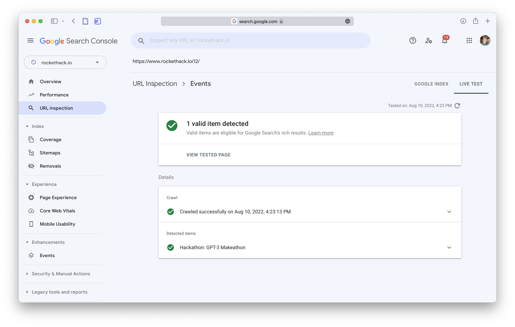Expand the Hackathon: GPT-3 Makeathon item chevron

pos(449,247)
